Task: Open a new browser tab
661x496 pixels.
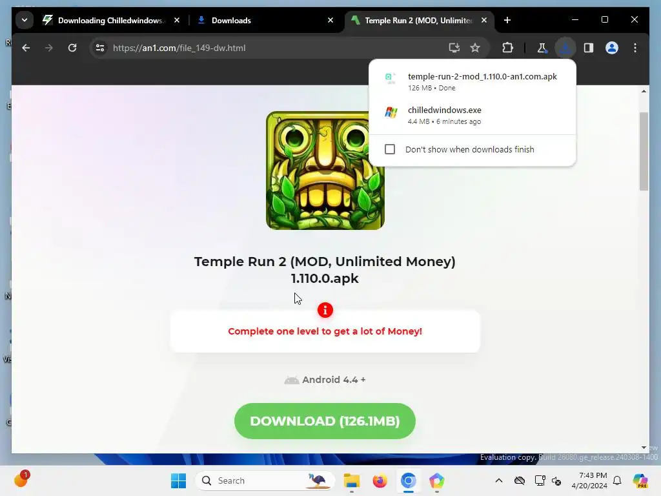Action: (x=507, y=20)
